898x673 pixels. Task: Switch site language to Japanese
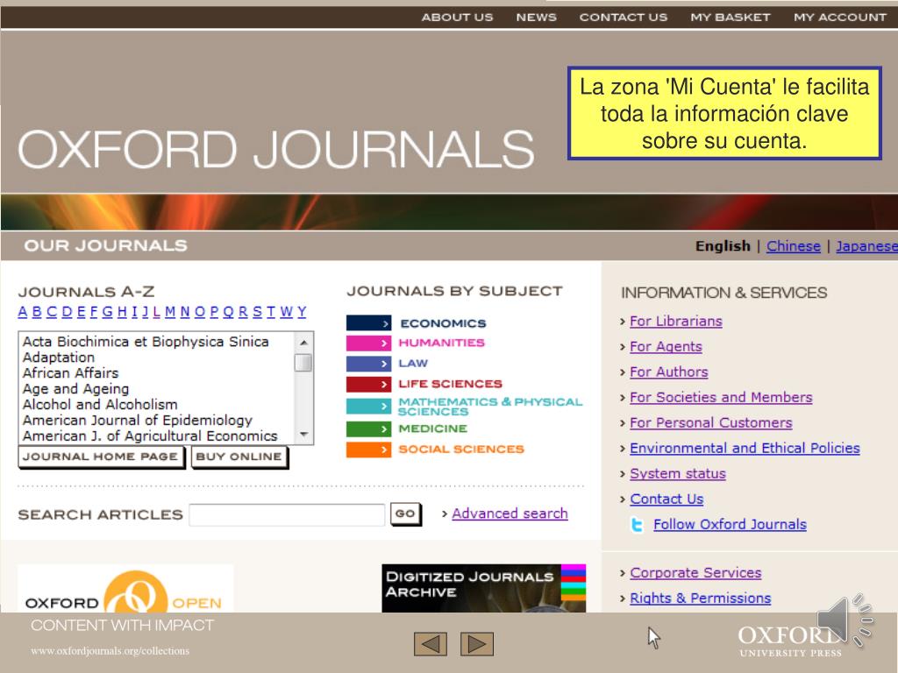pos(866,246)
